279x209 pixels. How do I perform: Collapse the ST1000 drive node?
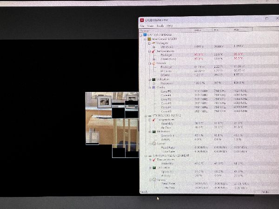point(146,116)
